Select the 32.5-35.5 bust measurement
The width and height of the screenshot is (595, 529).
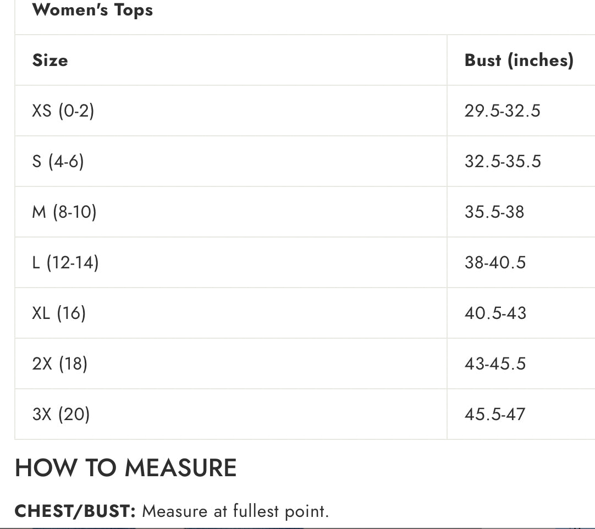click(x=503, y=161)
